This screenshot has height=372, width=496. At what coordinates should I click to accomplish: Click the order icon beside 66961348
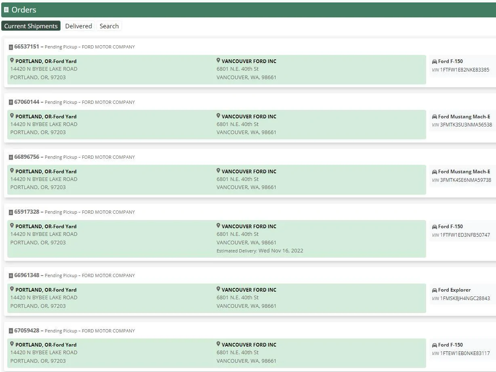[x=11, y=275]
